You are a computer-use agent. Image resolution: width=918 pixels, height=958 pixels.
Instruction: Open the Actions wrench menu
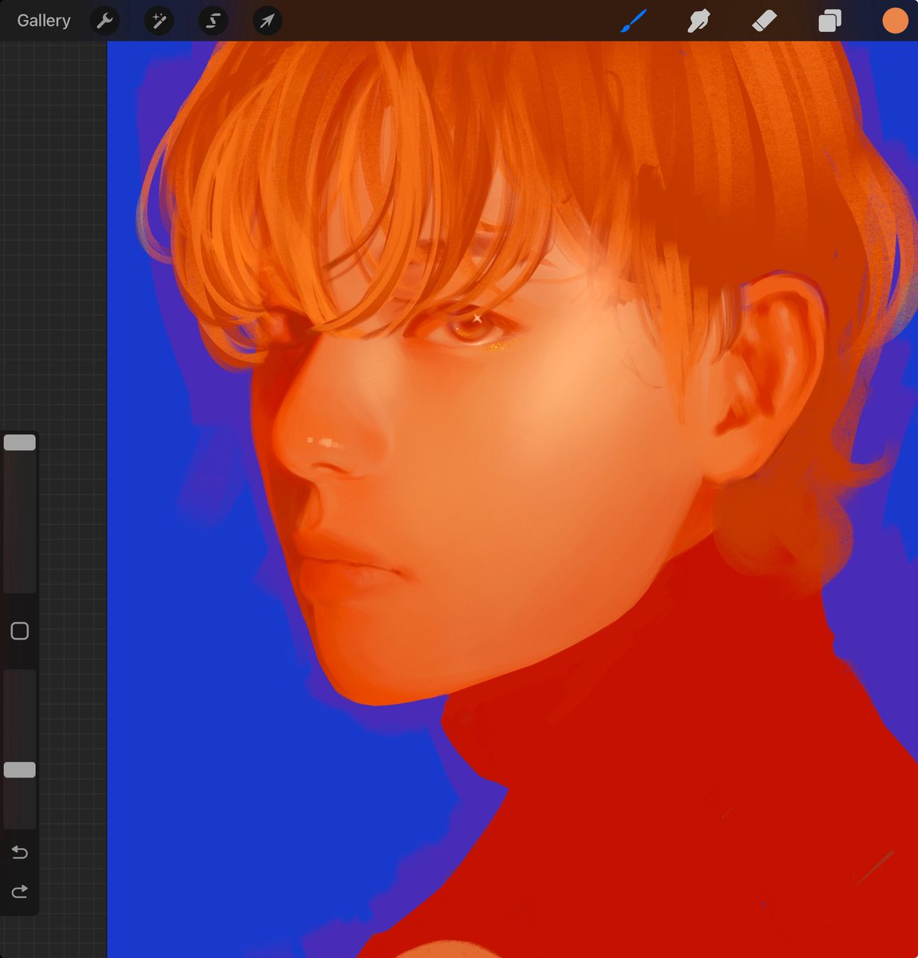pos(105,21)
